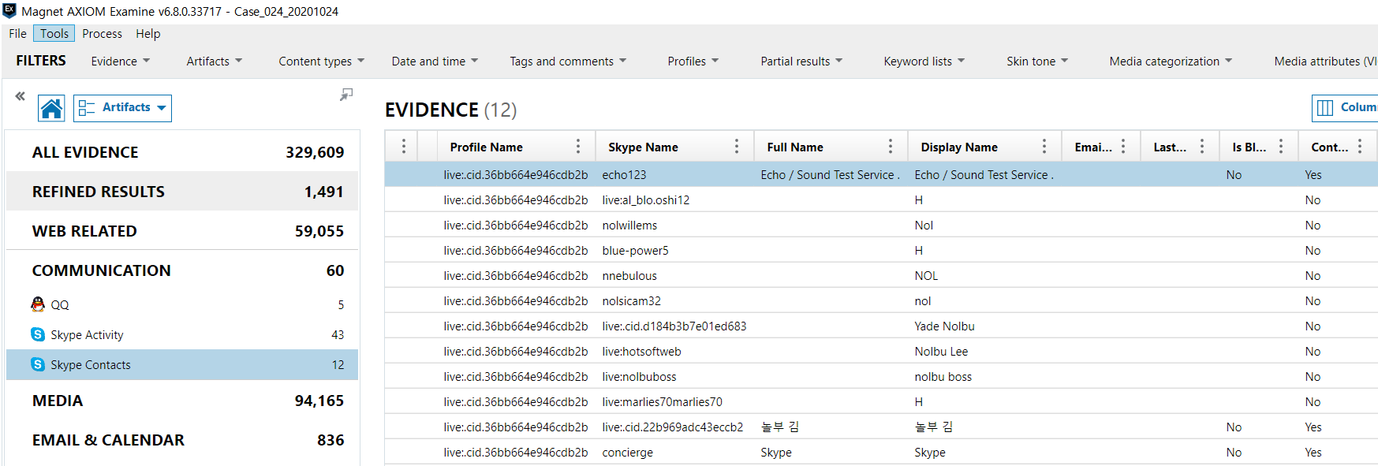Viewport: 1378px width, 466px height.
Task: Click the pin icon in the sidebar header
Action: tap(346, 95)
